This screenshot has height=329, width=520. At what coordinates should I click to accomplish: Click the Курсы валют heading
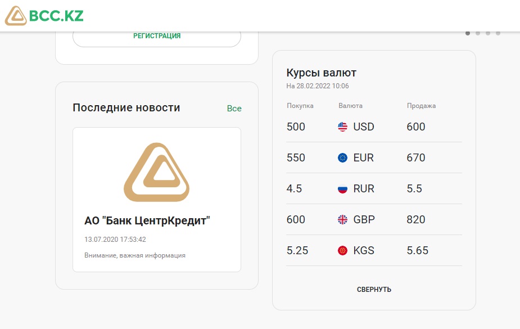(322, 73)
